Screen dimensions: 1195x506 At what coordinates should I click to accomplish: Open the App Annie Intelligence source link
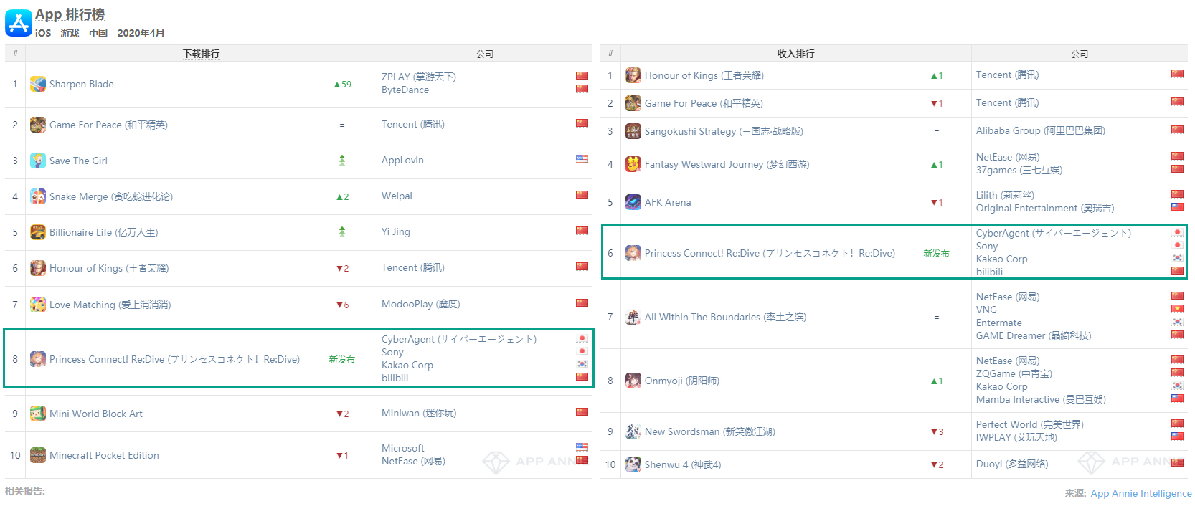tap(1140, 493)
